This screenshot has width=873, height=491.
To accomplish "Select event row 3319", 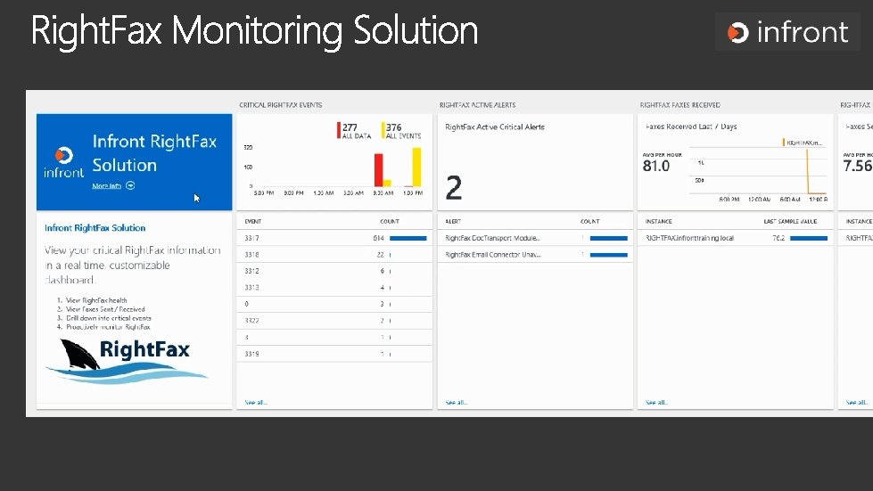I will point(334,354).
